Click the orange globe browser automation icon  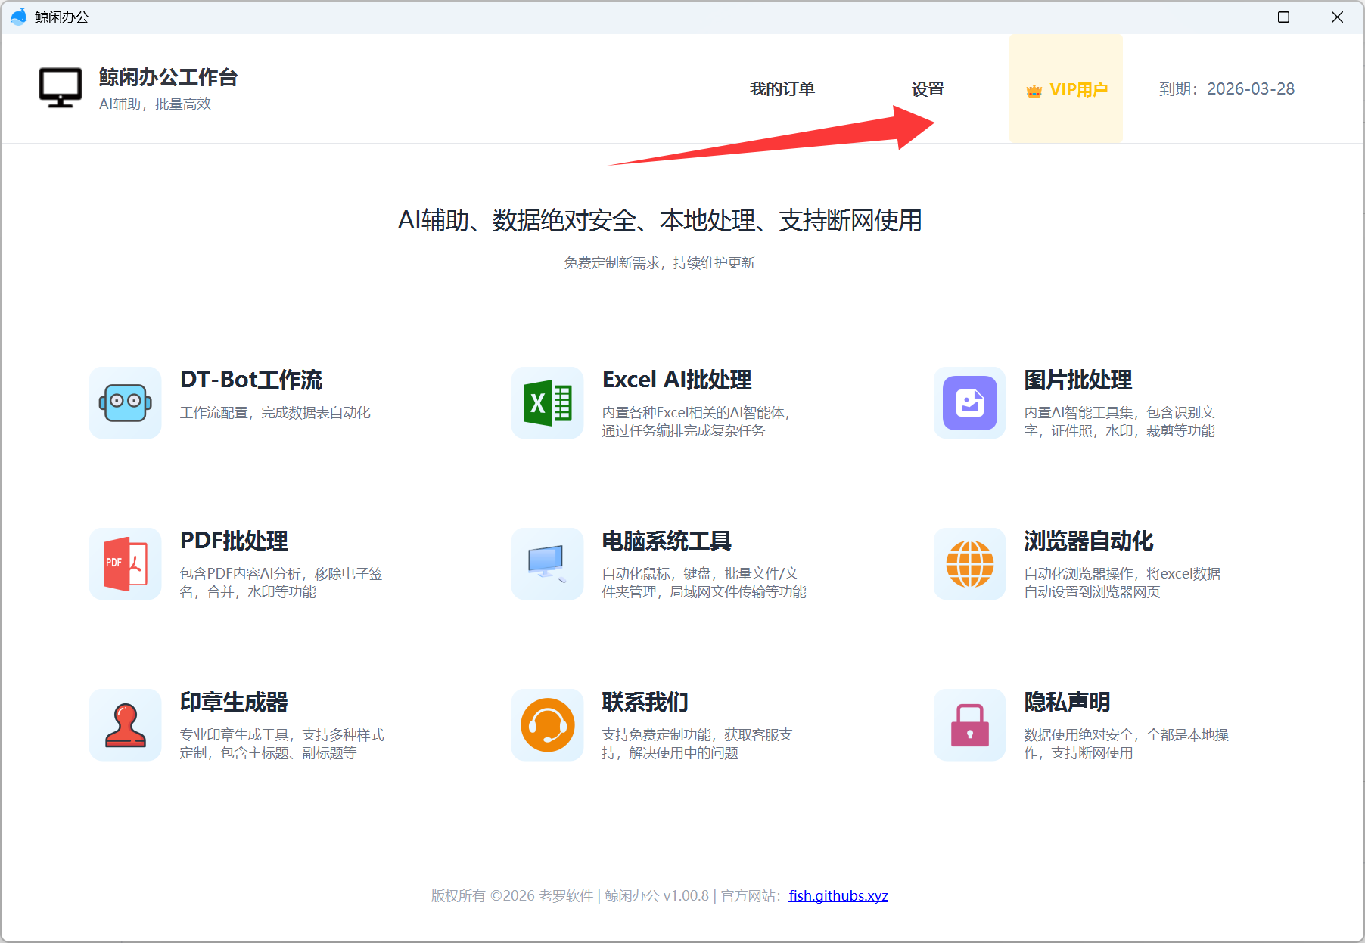click(969, 563)
